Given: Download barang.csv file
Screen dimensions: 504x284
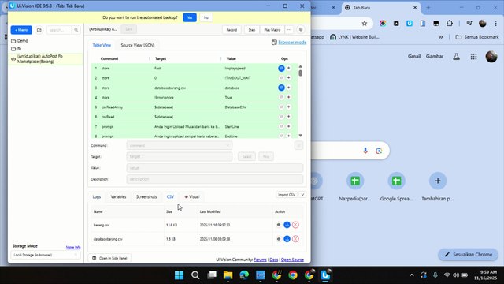Looking at the screenshot, I should click(287, 225).
